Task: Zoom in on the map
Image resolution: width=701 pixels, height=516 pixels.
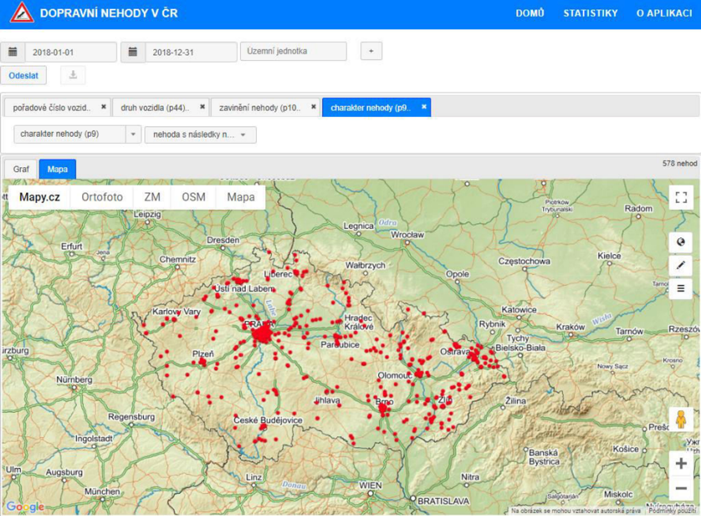Action: 681,463
